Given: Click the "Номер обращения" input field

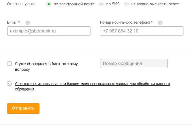Looking at the screenshot, I should tap(134, 64).
